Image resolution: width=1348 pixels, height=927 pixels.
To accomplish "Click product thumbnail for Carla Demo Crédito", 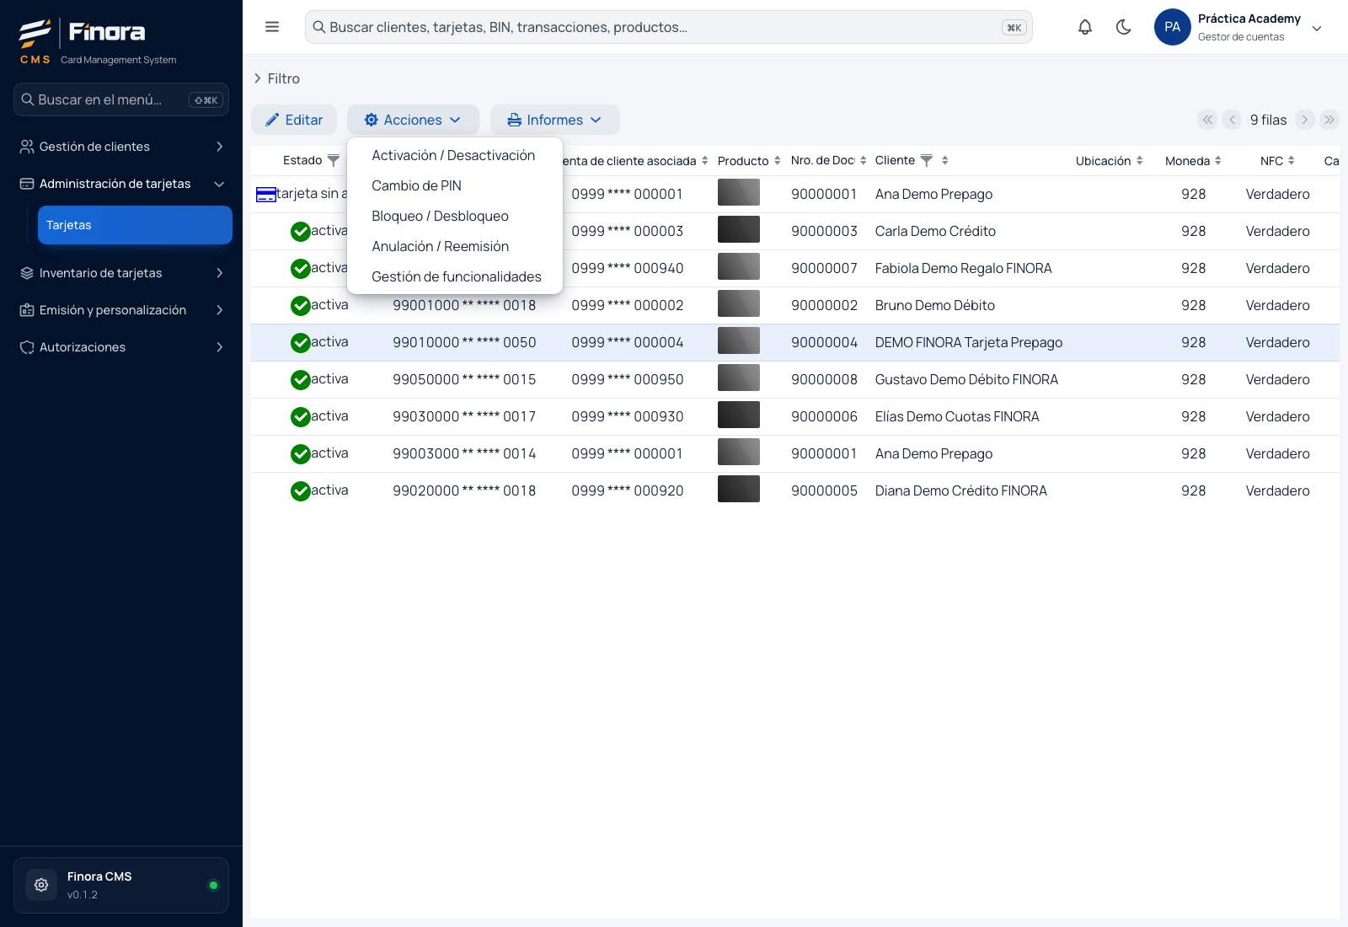I will [739, 231].
